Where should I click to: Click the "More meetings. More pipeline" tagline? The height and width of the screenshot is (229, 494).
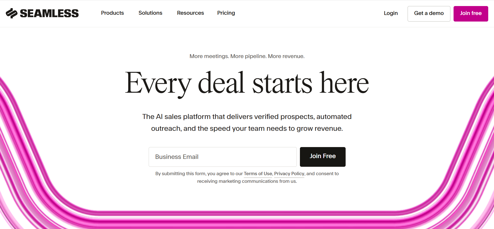[x=247, y=56]
